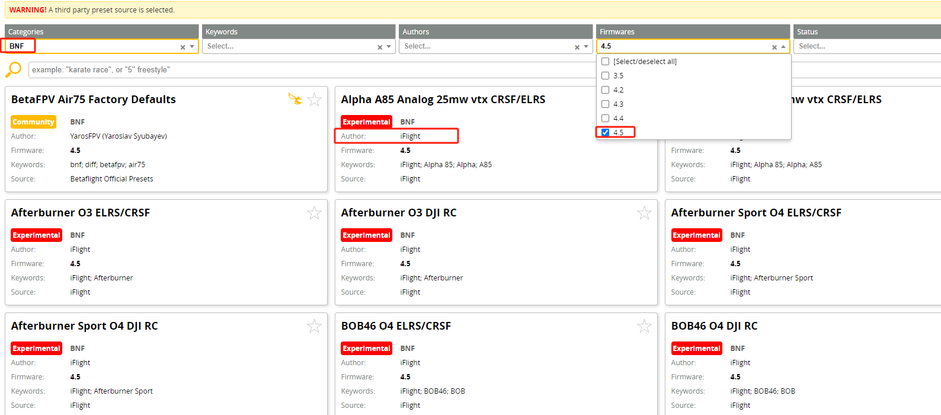Click source Betaflight Official Presets

click(x=111, y=179)
